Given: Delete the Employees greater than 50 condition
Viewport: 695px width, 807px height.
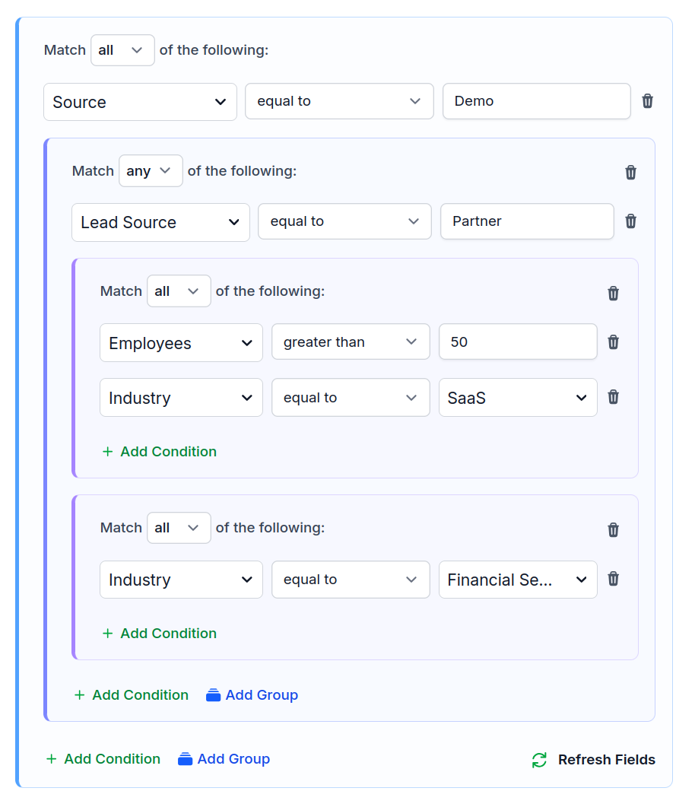Looking at the screenshot, I should [x=613, y=342].
